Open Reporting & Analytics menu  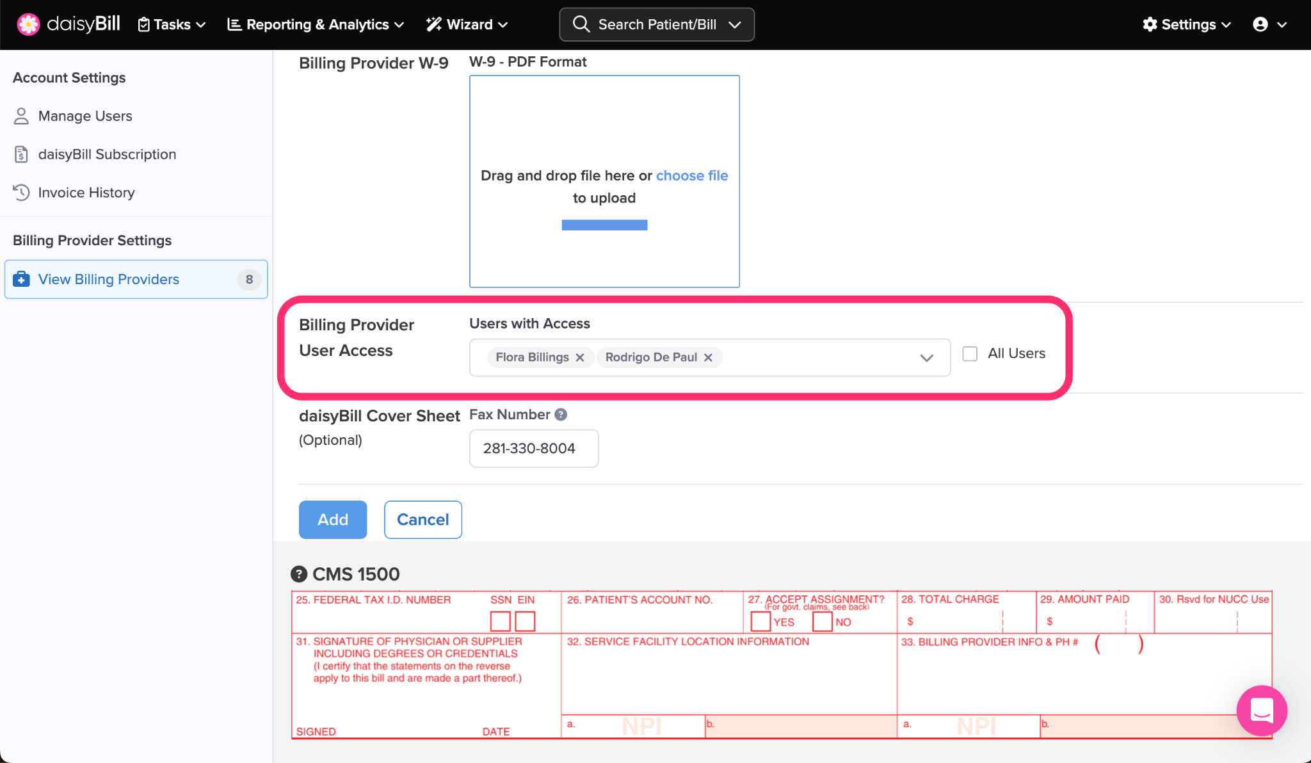[316, 24]
